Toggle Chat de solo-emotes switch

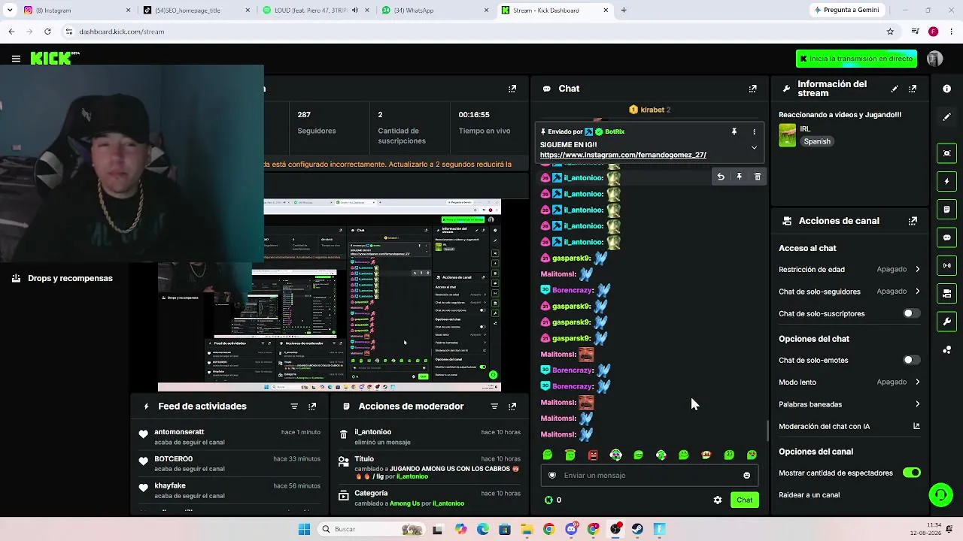pos(911,360)
